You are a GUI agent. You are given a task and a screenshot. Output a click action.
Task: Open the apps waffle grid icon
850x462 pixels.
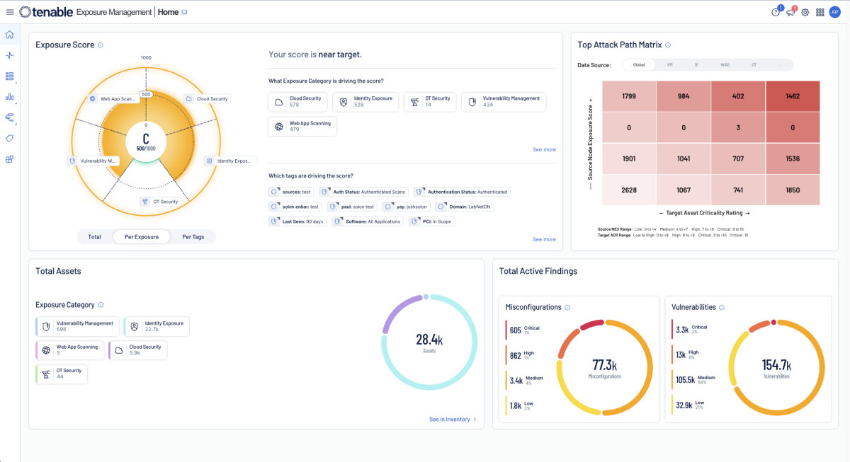coord(820,12)
